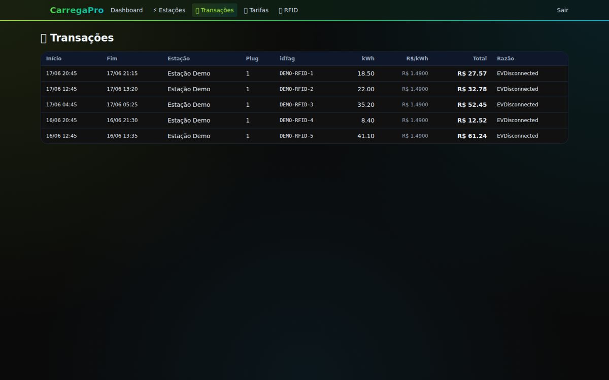Click the Início column header
The width and height of the screenshot is (609, 380).
point(54,59)
